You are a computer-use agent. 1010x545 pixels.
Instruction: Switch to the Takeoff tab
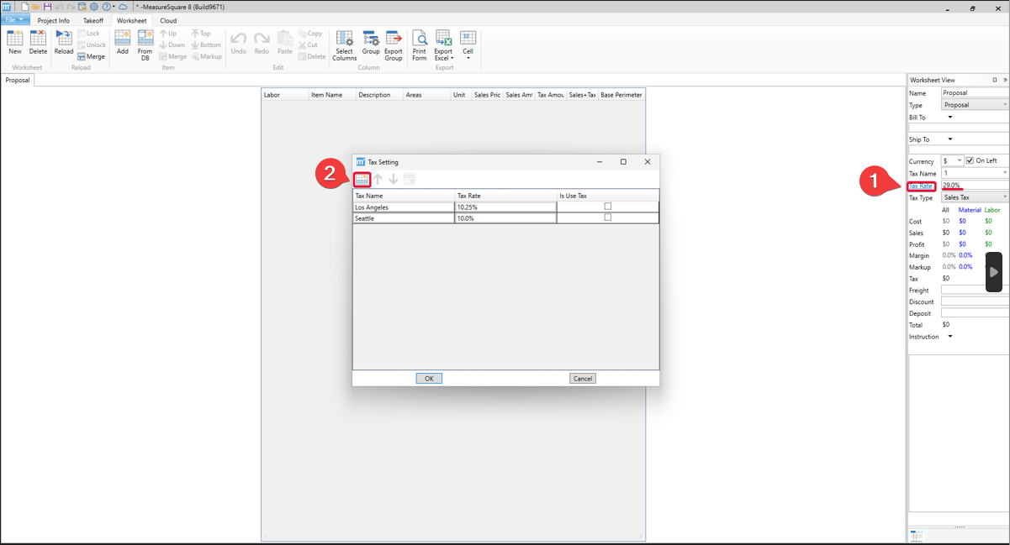pos(93,20)
